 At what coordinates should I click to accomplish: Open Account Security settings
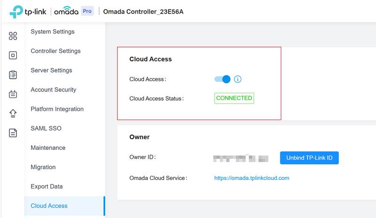click(x=53, y=90)
